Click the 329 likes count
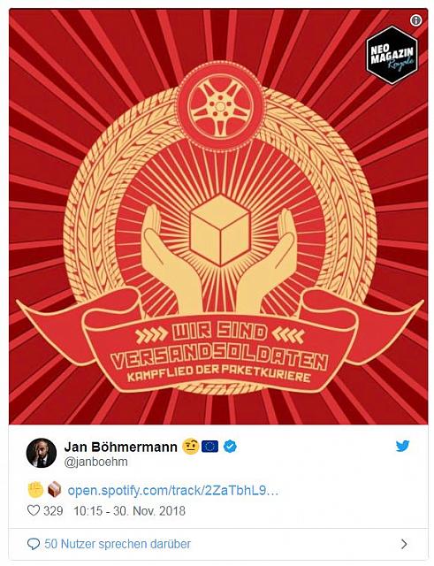This screenshot has width=434, height=566. coord(53,511)
